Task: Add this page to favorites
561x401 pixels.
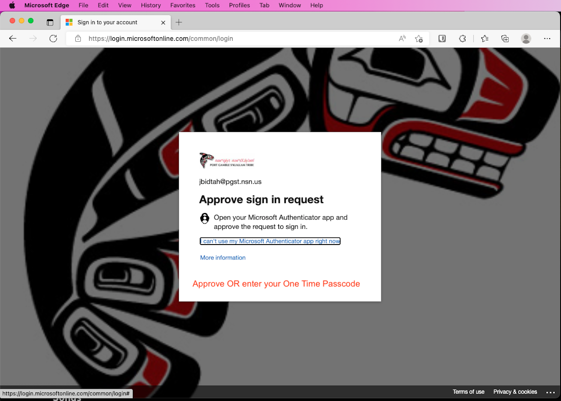Action: click(x=419, y=39)
